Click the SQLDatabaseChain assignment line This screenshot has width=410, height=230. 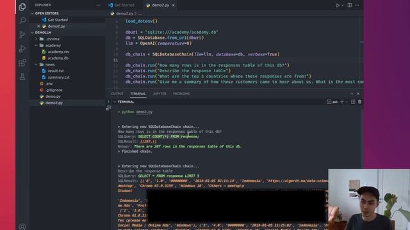click(202, 54)
